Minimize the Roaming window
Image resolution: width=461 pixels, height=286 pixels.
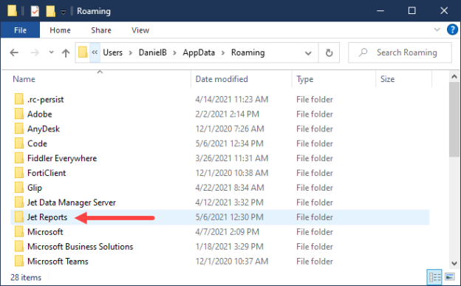(380, 11)
